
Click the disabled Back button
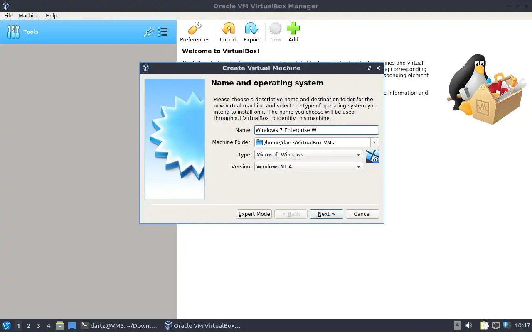[x=291, y=214]
